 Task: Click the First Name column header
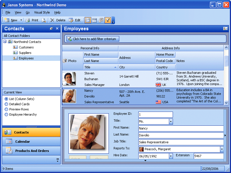(x=100, y=54)
